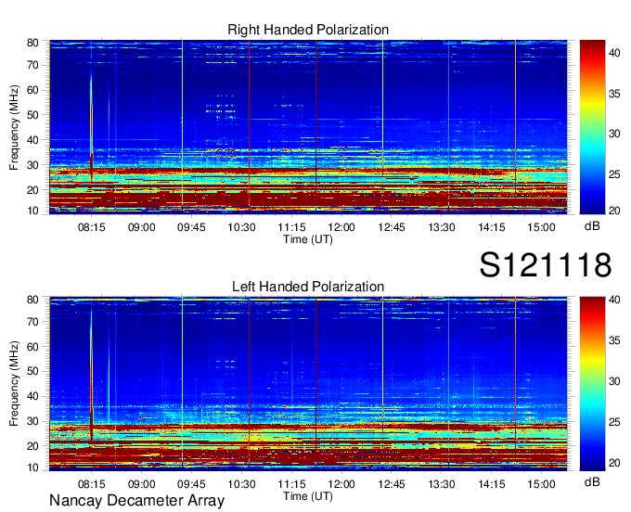Click the "13:30" time tick of Left Handed plot
The image size is (631, 512).
coord(442,484)
